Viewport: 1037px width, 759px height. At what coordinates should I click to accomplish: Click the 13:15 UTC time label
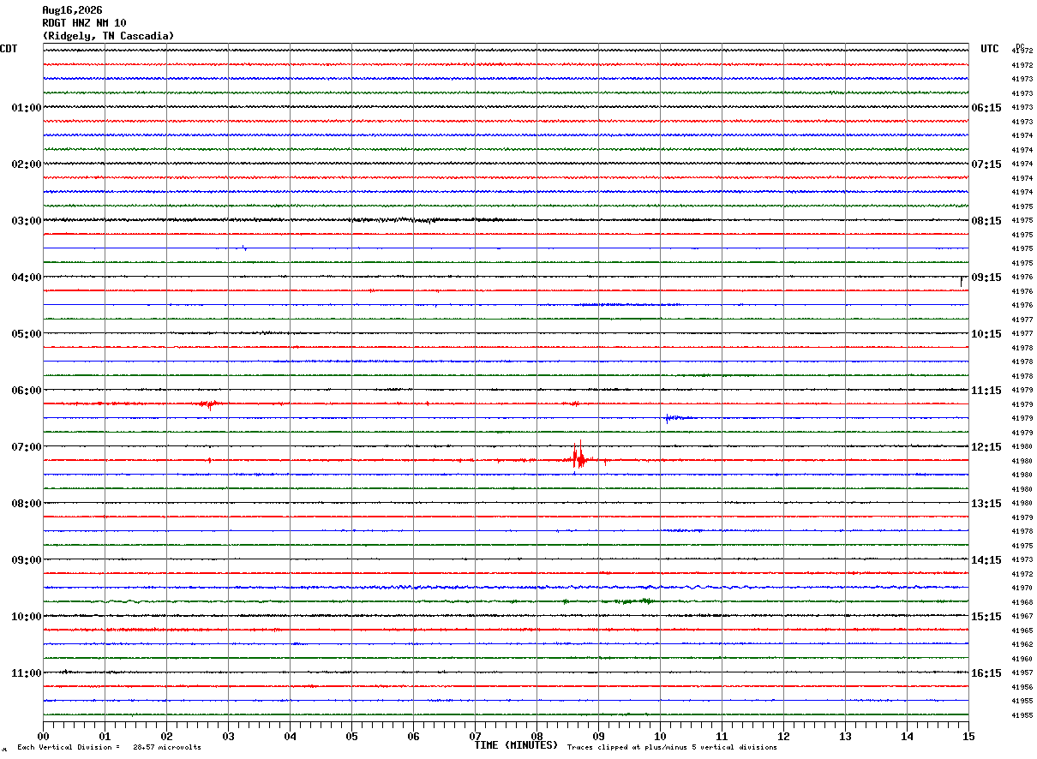coord(986,504)
